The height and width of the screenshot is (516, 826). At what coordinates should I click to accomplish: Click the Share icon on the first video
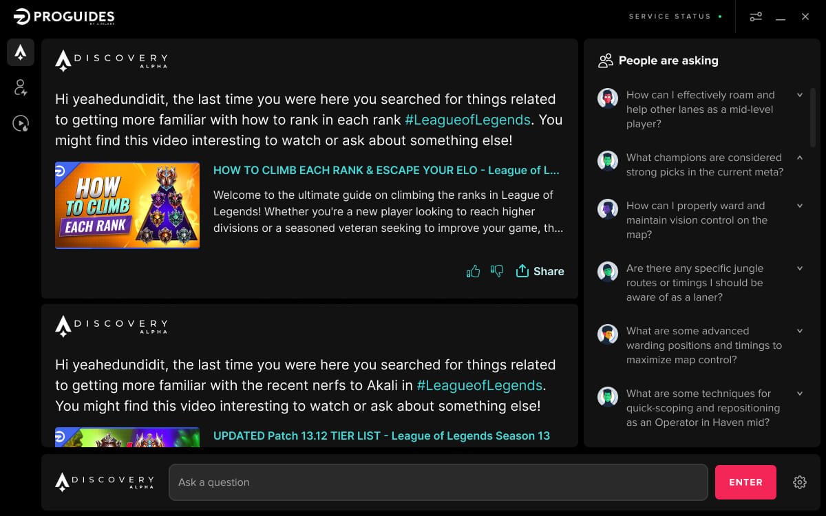coord(540,271)
